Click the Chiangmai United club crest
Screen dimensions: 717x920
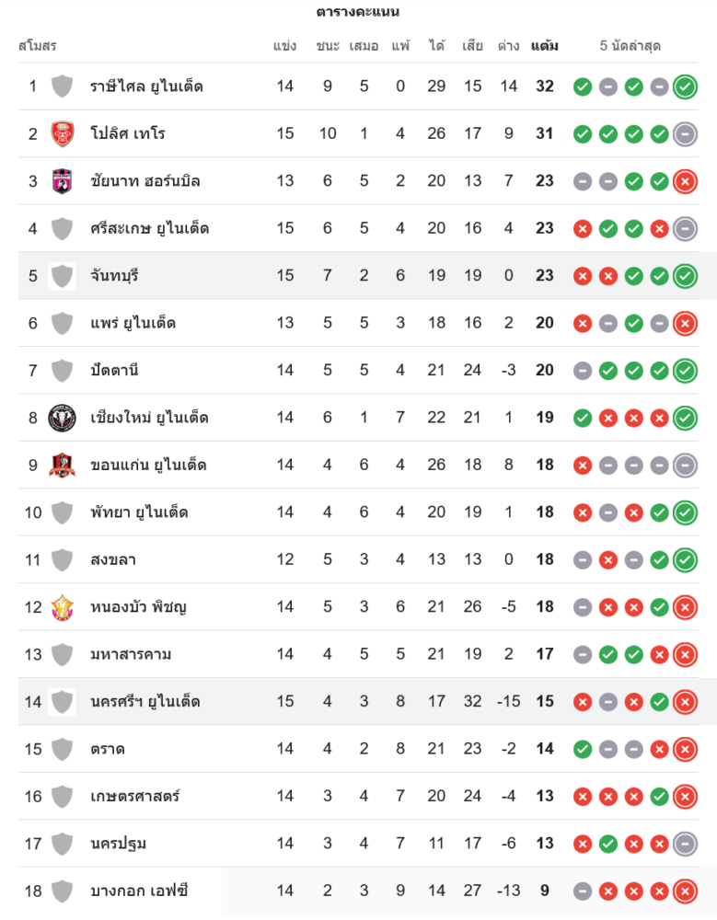pos(62,418)
